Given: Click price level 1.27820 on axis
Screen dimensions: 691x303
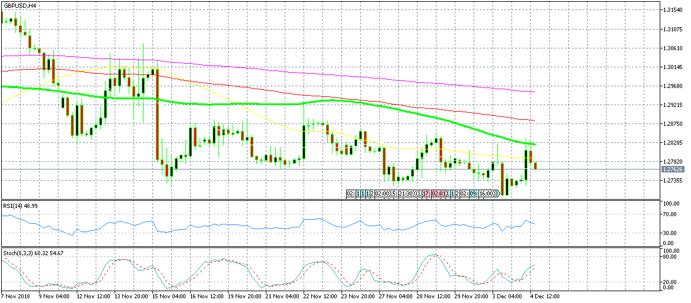Looking at the screenshot, I should 673,162.
